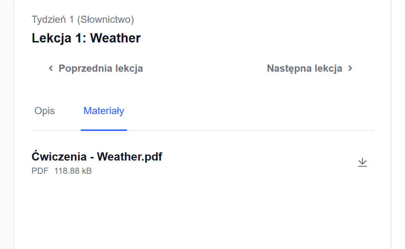Download the Ćwiczenia - Weather.pdf file
The width and height of the screenshot is (405, 249).
362,162
